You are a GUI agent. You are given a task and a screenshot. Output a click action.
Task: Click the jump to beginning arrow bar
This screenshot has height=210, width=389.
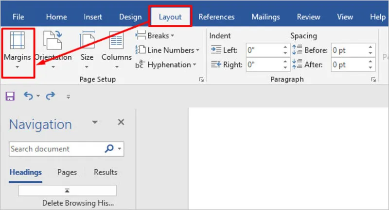[67, 191]
